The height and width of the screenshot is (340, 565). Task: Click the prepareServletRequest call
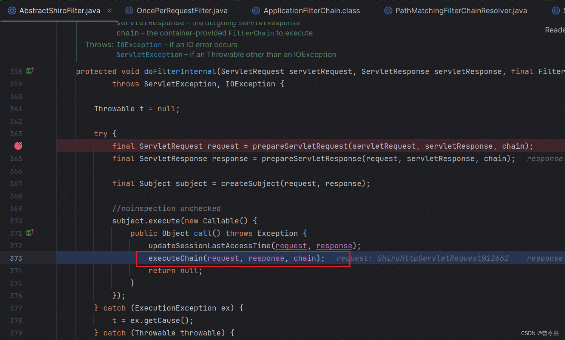pyautogui.click(x=300, y=146)
